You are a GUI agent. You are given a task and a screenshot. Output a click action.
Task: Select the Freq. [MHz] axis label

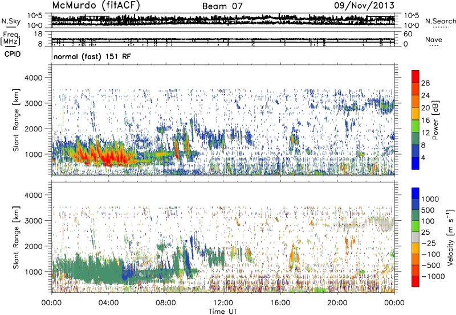[x=11, y=39]
